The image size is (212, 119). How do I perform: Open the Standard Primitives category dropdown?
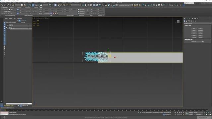(197, 23)
